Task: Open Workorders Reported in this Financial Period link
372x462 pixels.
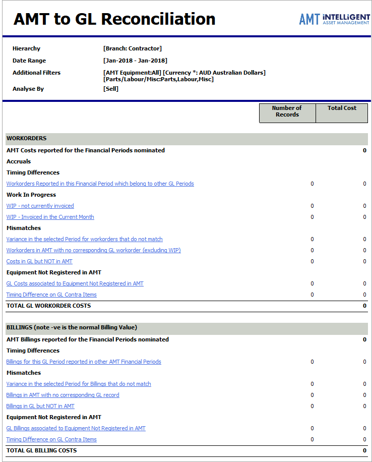Action: click(x=100, y=184)
